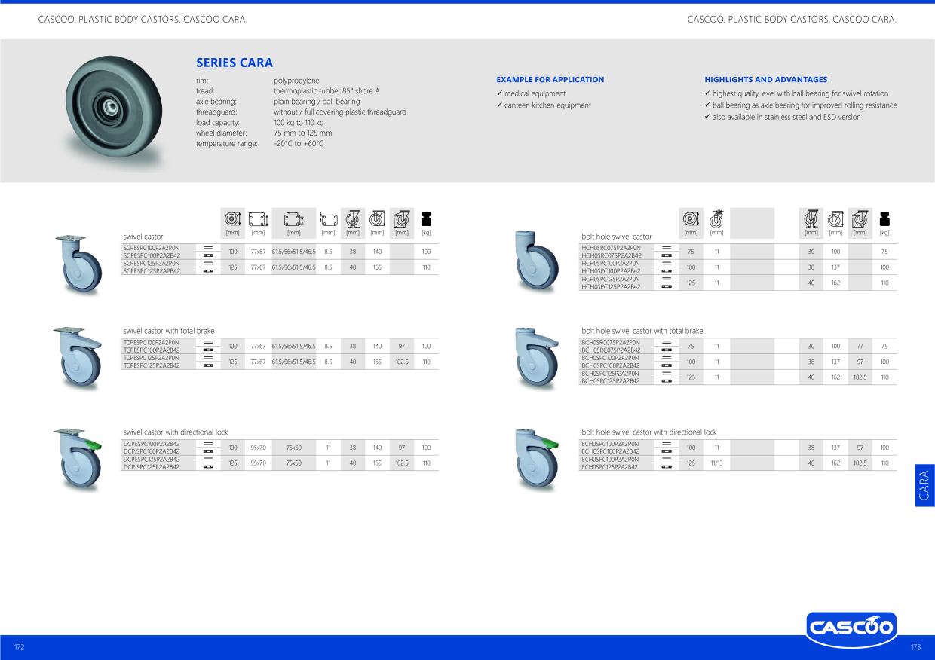The height and width of the screenshot is (660, 935).
Task: Click the '100 kg to 110 kg' load capacity value
Action: pos(299,123)
